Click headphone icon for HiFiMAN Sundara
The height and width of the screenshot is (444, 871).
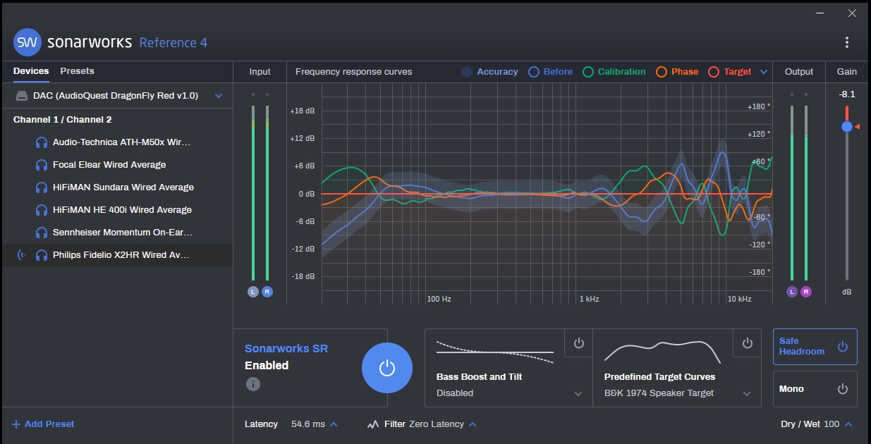(x=42, y=187)
